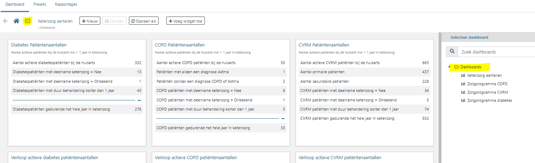Select the Dashboard tab

pyautogui.click(x=15, y=5)
